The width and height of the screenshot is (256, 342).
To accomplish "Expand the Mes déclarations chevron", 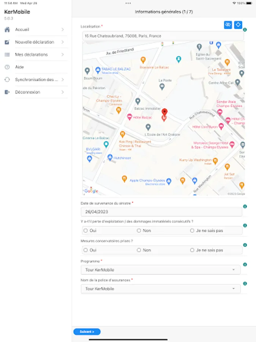I will pyautogui.click(x=63, y=54).
